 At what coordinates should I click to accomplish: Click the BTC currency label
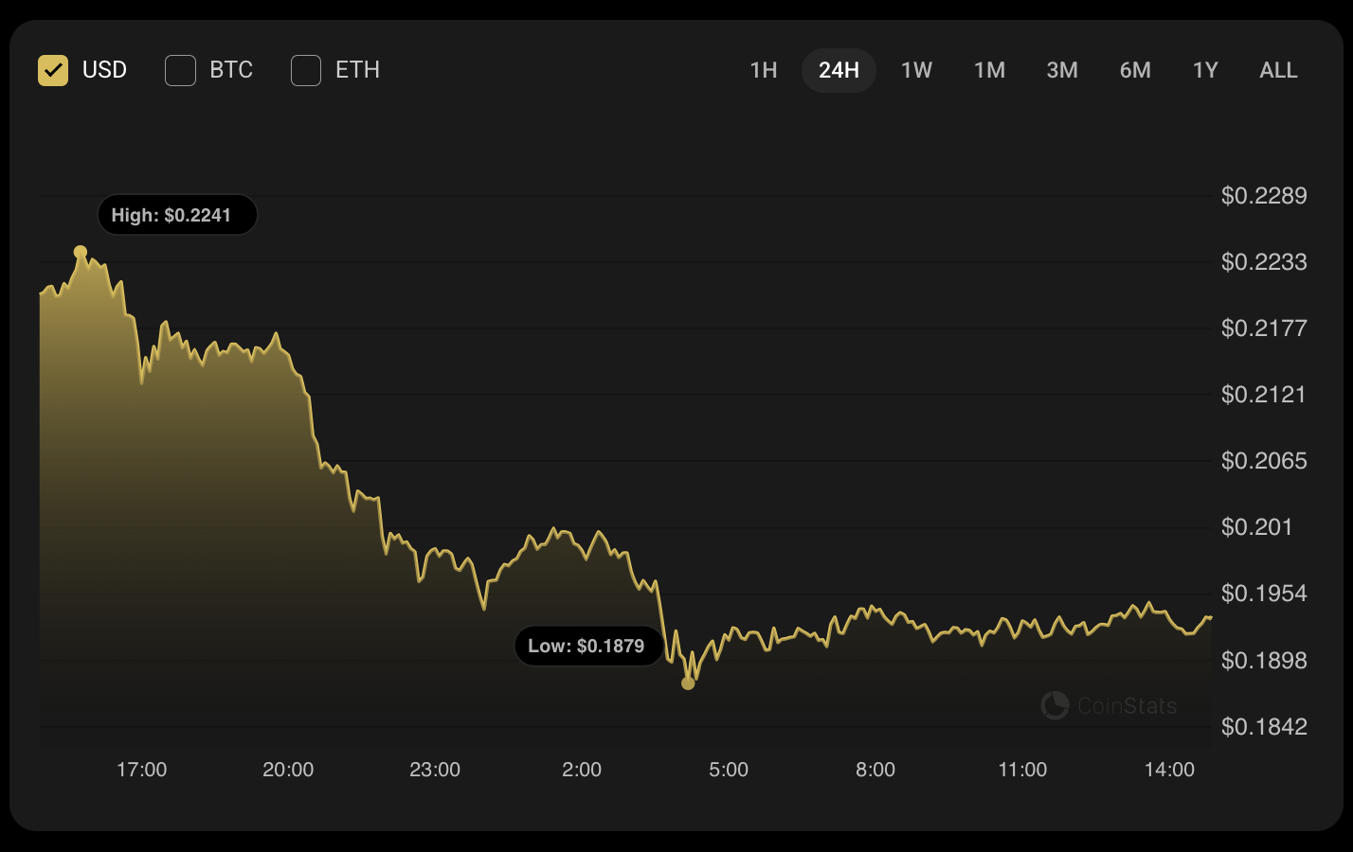click(x=231, y=70)
